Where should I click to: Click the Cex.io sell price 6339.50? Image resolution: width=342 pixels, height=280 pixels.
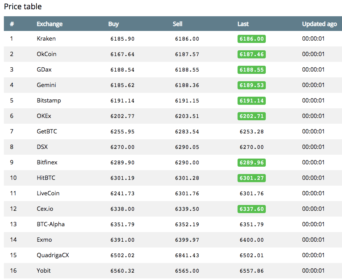tap(187, 209)
